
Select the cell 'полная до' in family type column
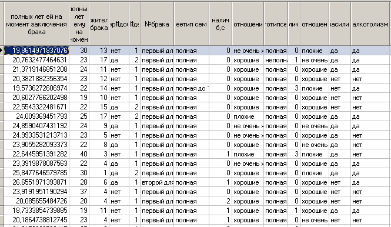click(x=192, y=88)
